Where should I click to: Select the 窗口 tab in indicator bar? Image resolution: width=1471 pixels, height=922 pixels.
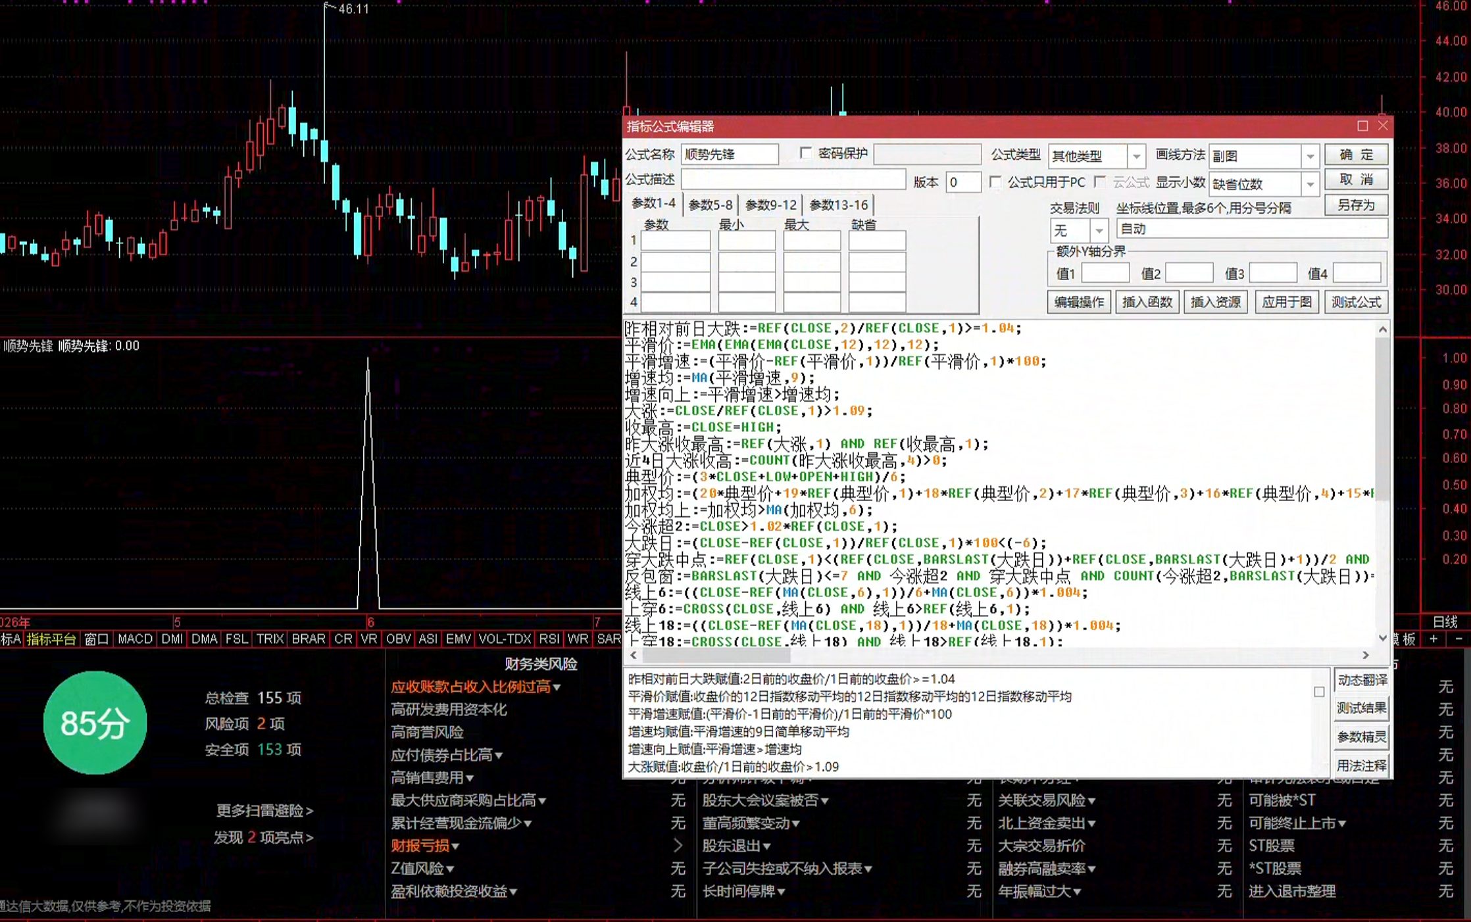(96, 639)
